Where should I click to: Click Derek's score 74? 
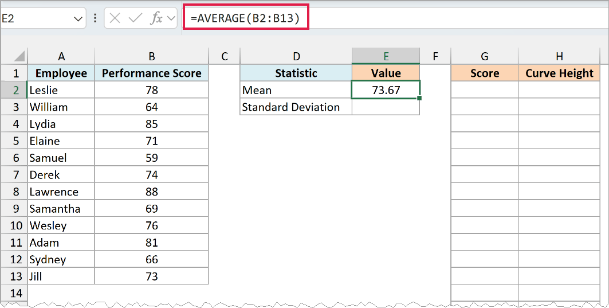[x=151, y=174]
